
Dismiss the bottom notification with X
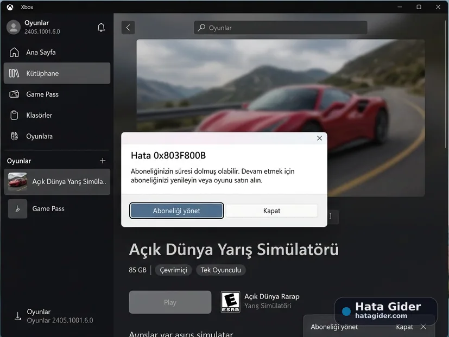tap(423, 327)
